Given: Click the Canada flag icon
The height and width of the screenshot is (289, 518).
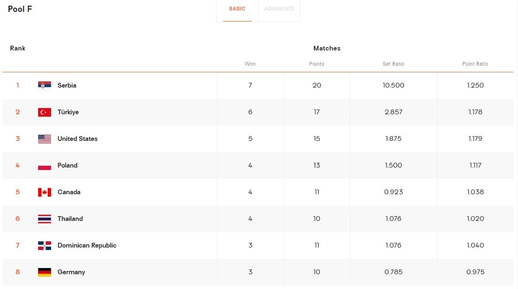Looking at the screenshot, I should (44, 192).
